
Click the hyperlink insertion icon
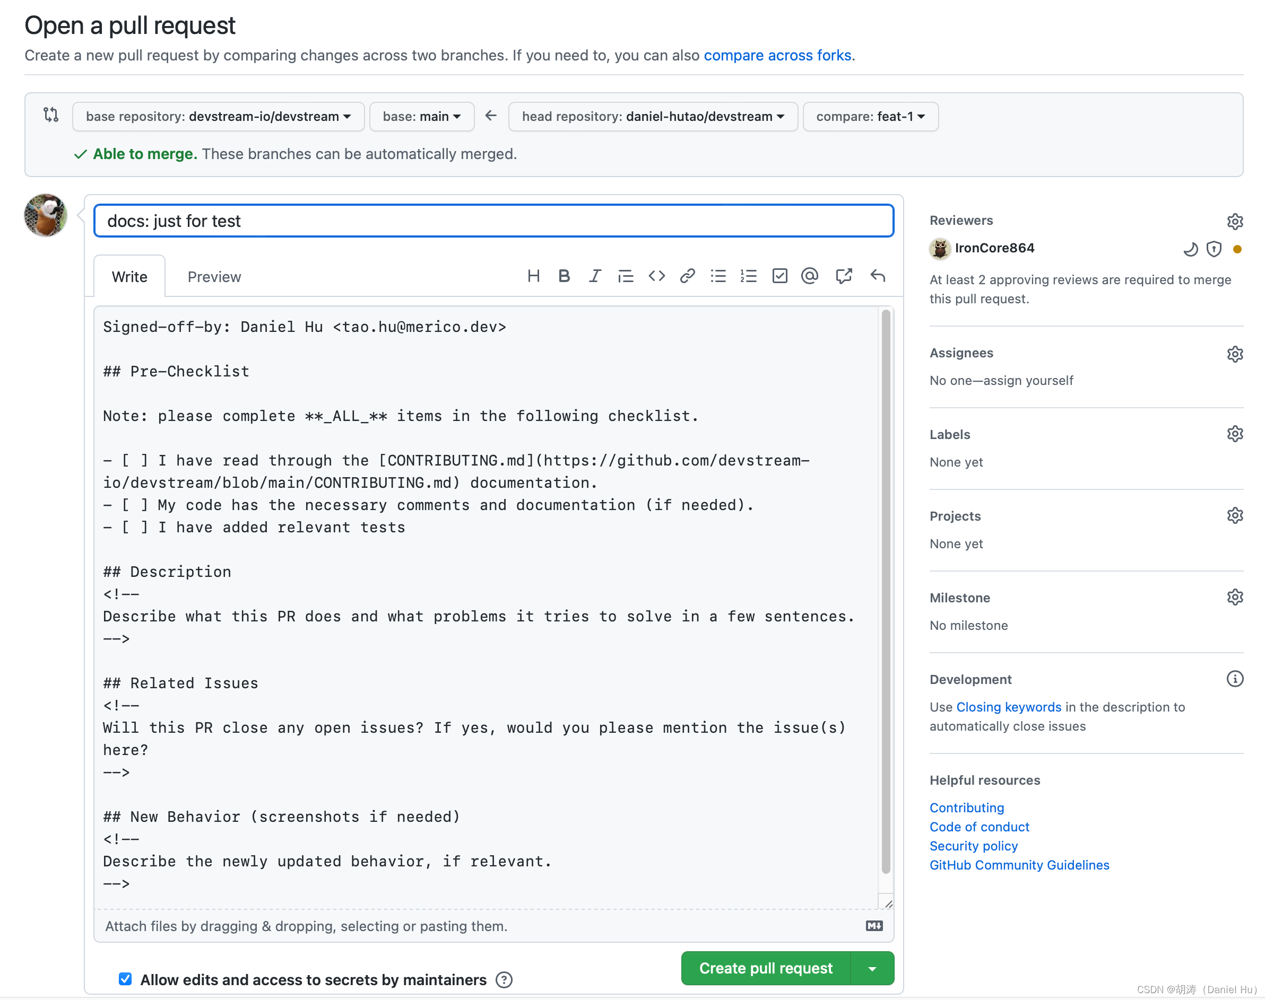click(x=688, y=276)
